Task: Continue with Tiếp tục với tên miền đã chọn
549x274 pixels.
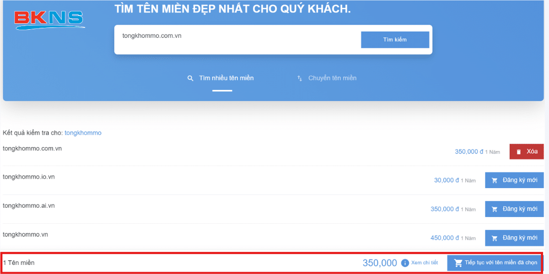Action: tap(495, 263)
